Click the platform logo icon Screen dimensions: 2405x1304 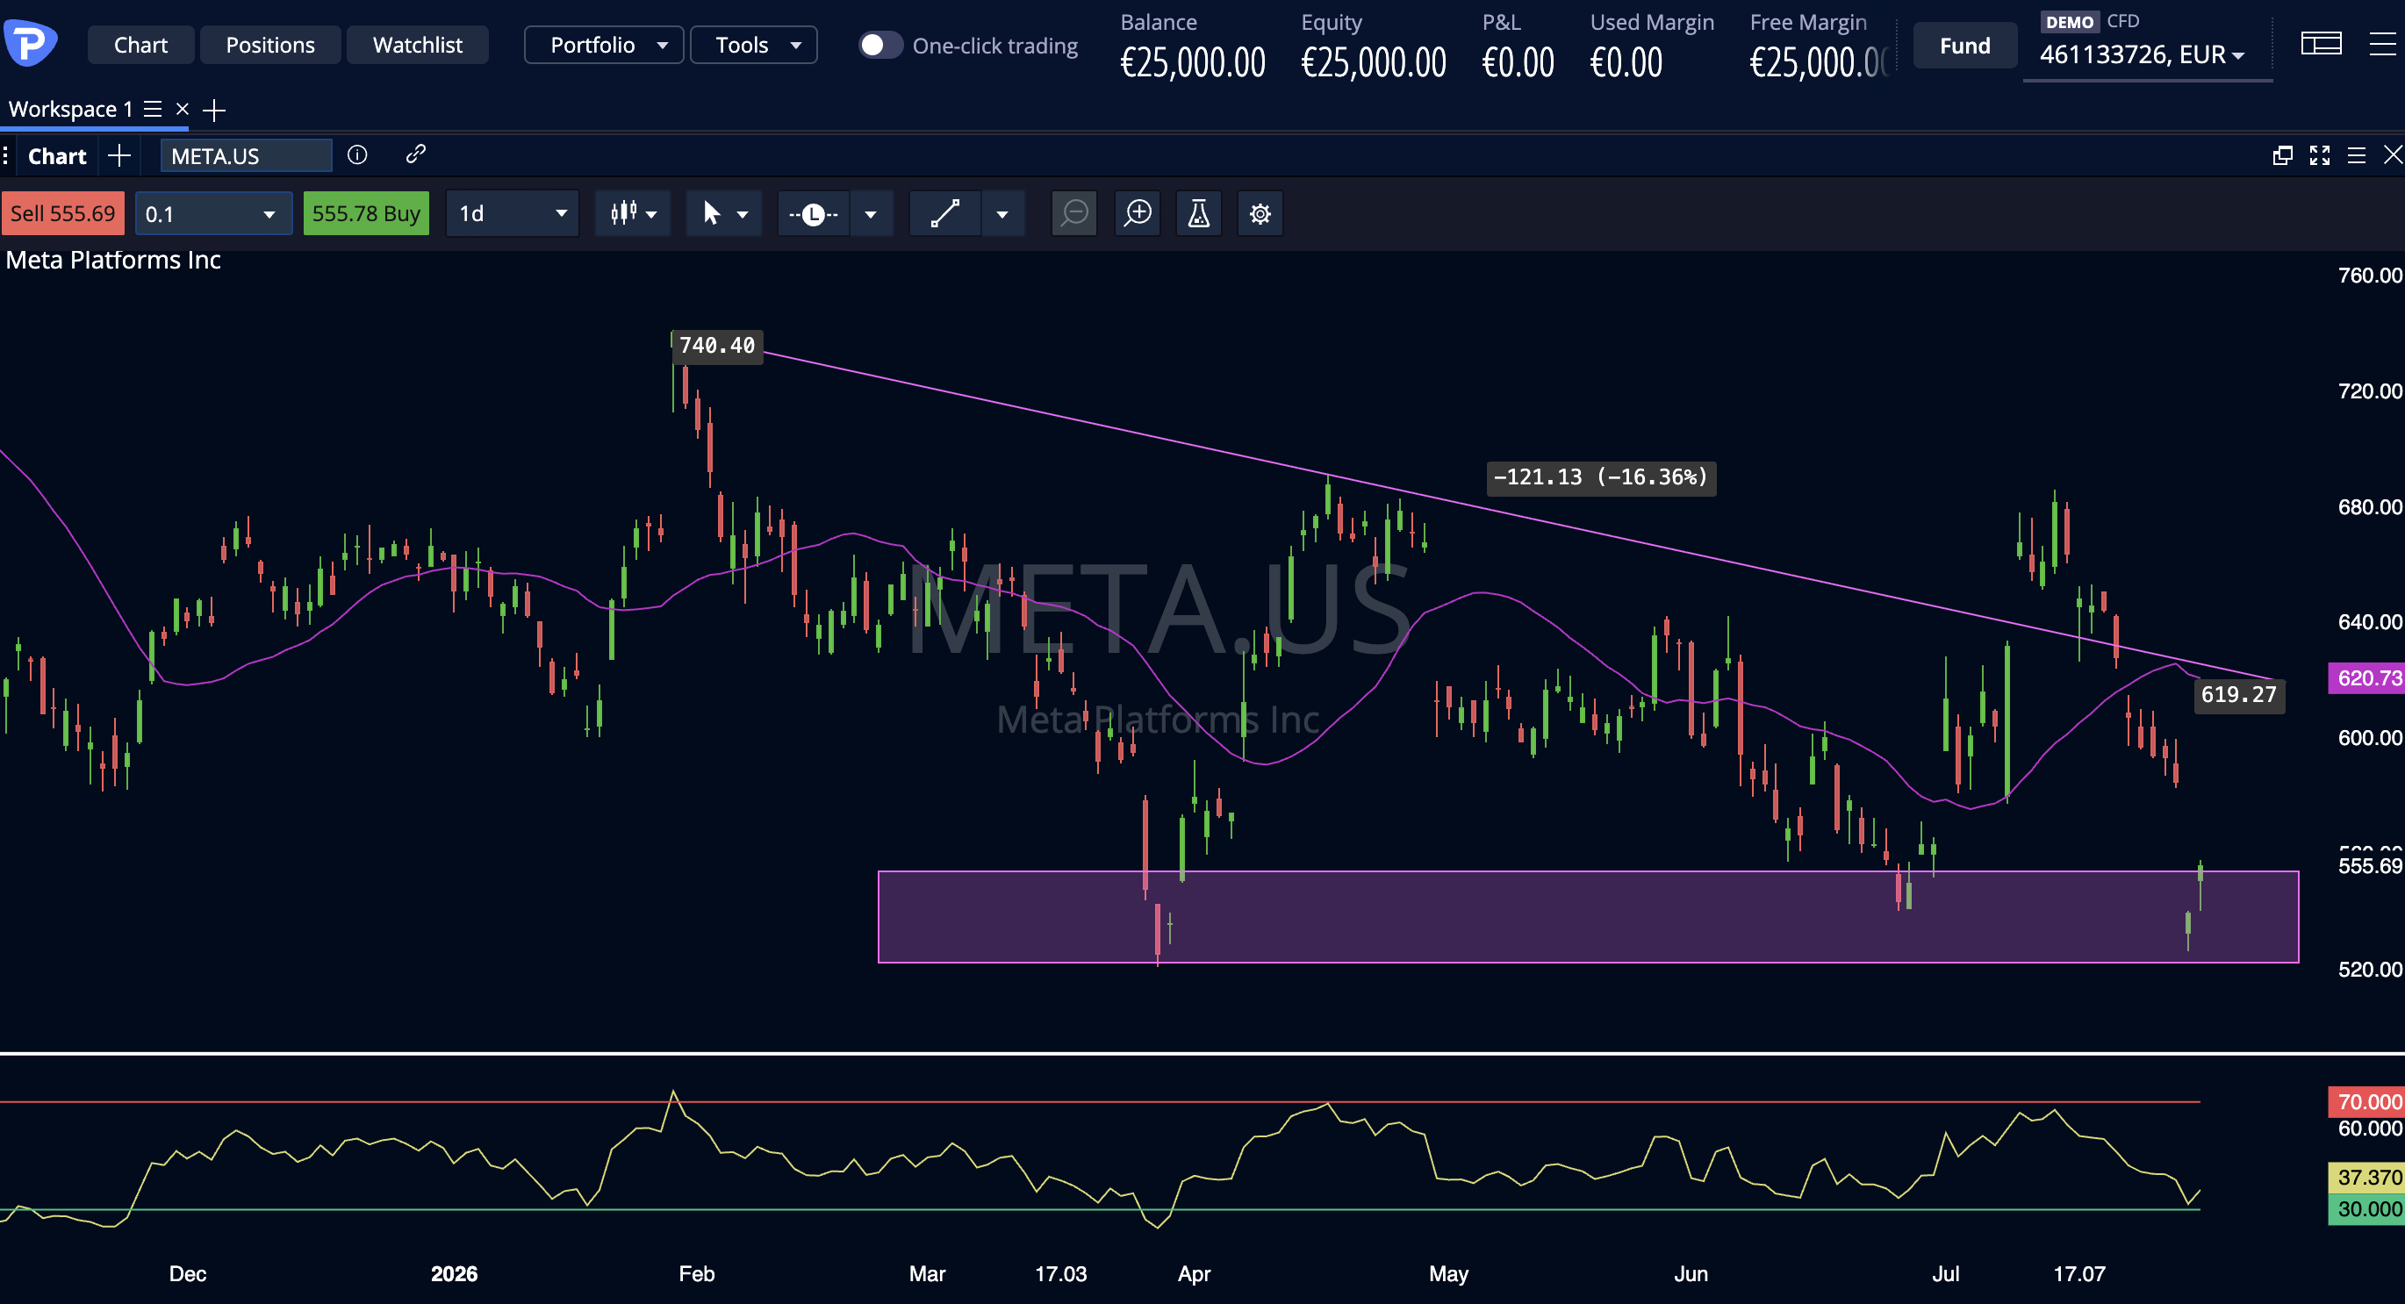[30, 44]
